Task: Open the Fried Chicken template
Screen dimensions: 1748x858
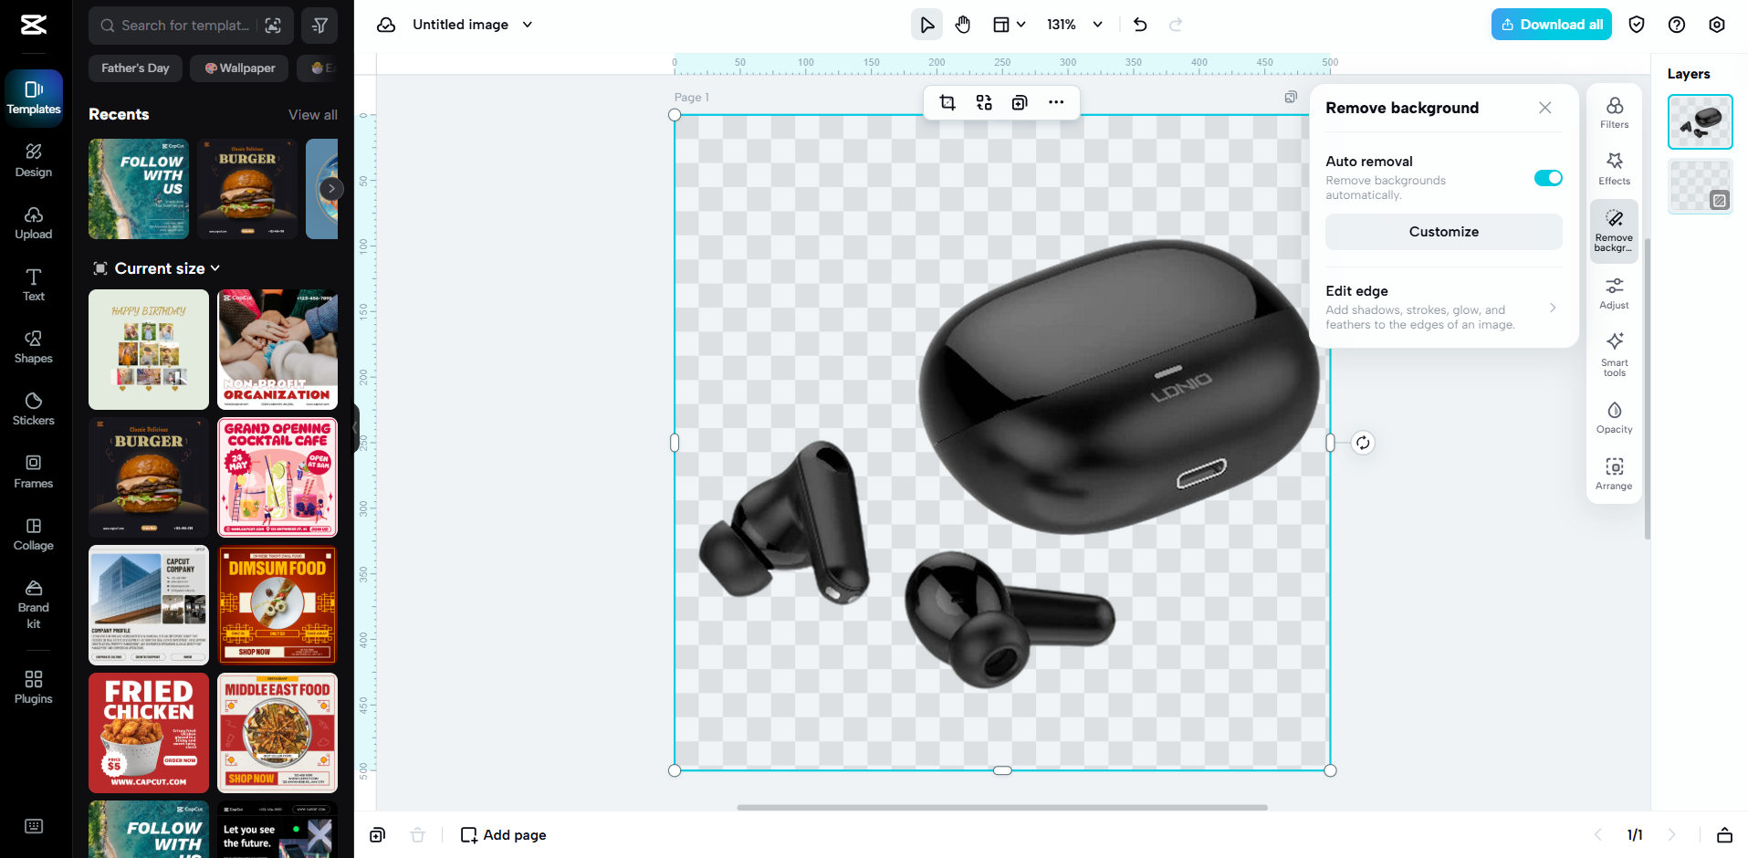Action: click(x=149, y=733)
